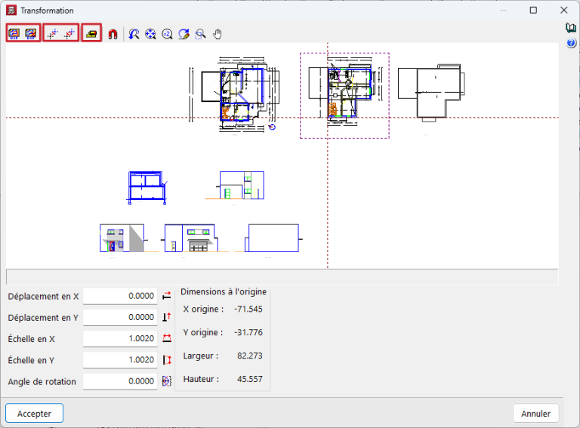
Task: Open the book manual icon at top right
Action: pos(571,28)
